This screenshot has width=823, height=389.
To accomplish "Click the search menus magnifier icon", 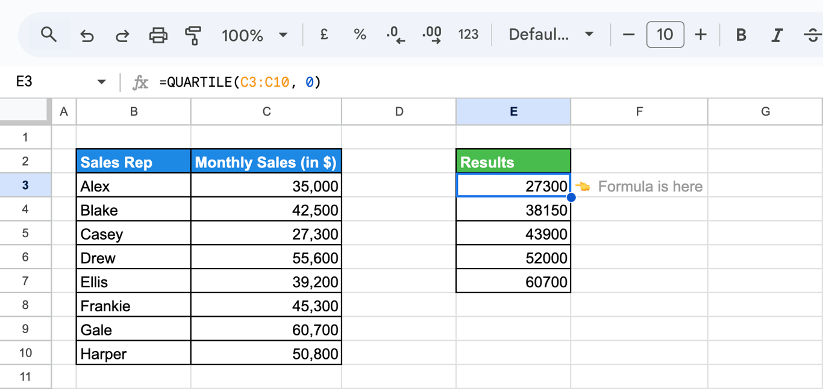I will pyautogui.click(x=49, y=35).
